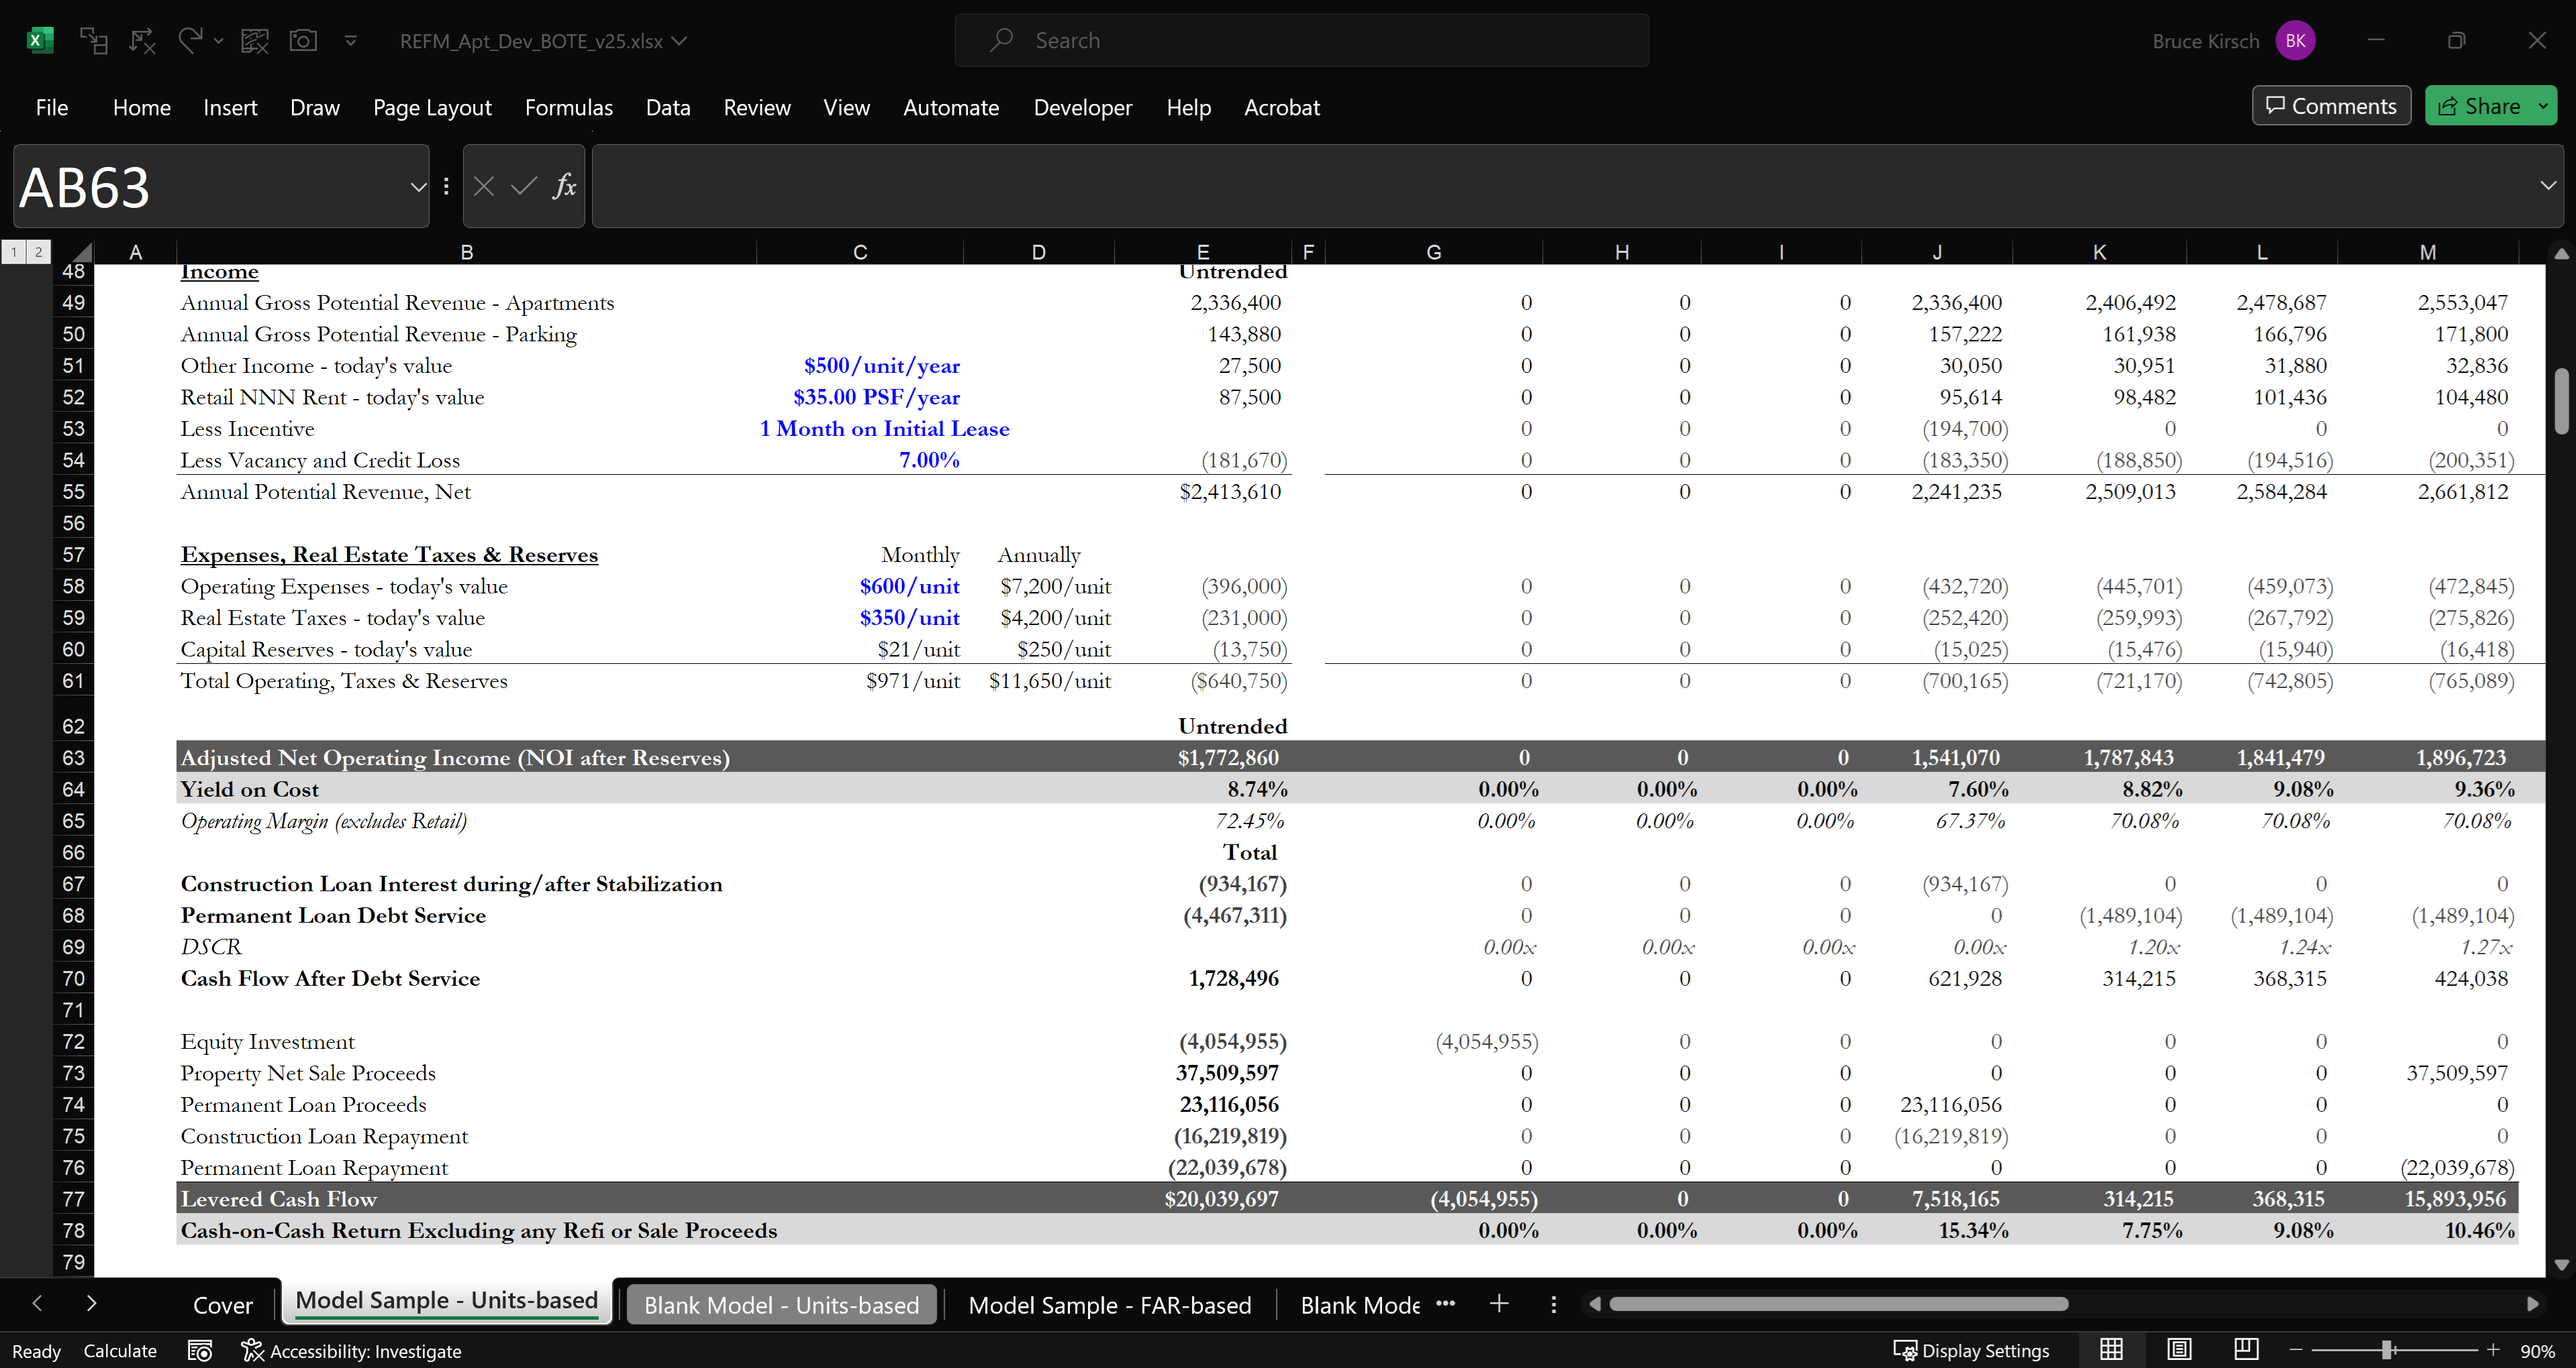Click the $500/unit/year input cell
This screenshot has height=1368, width=2576.
click(x=860, y=365)
